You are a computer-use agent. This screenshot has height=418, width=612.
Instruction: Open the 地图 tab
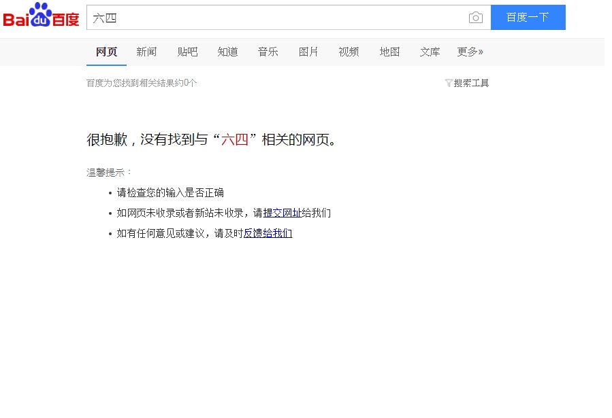(x=389, y=52)
